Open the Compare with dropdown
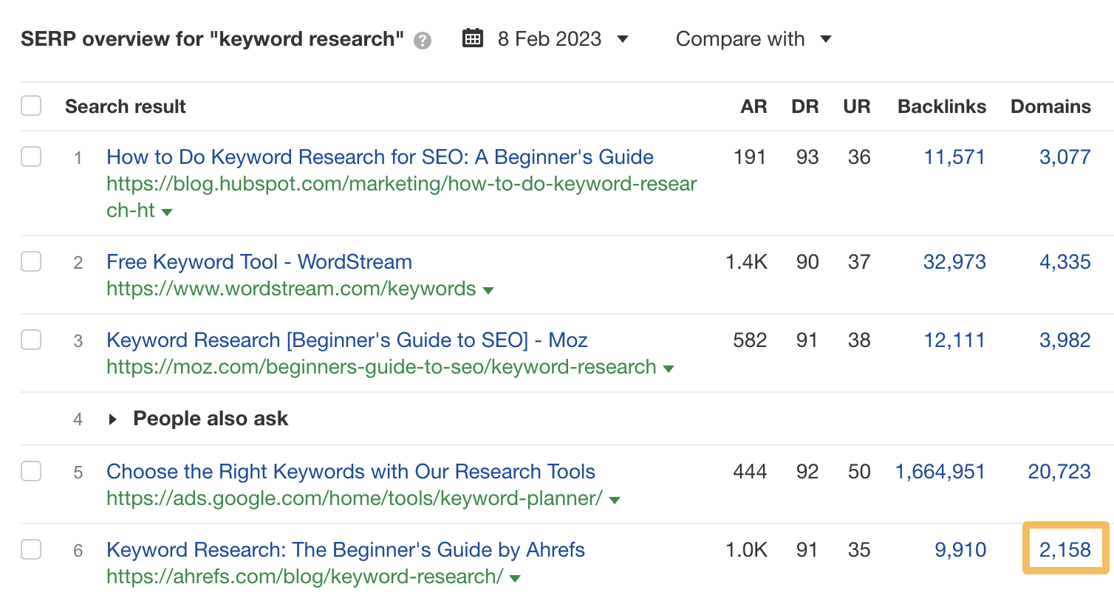Screen dimensions: 1114x601 point(754,39)
